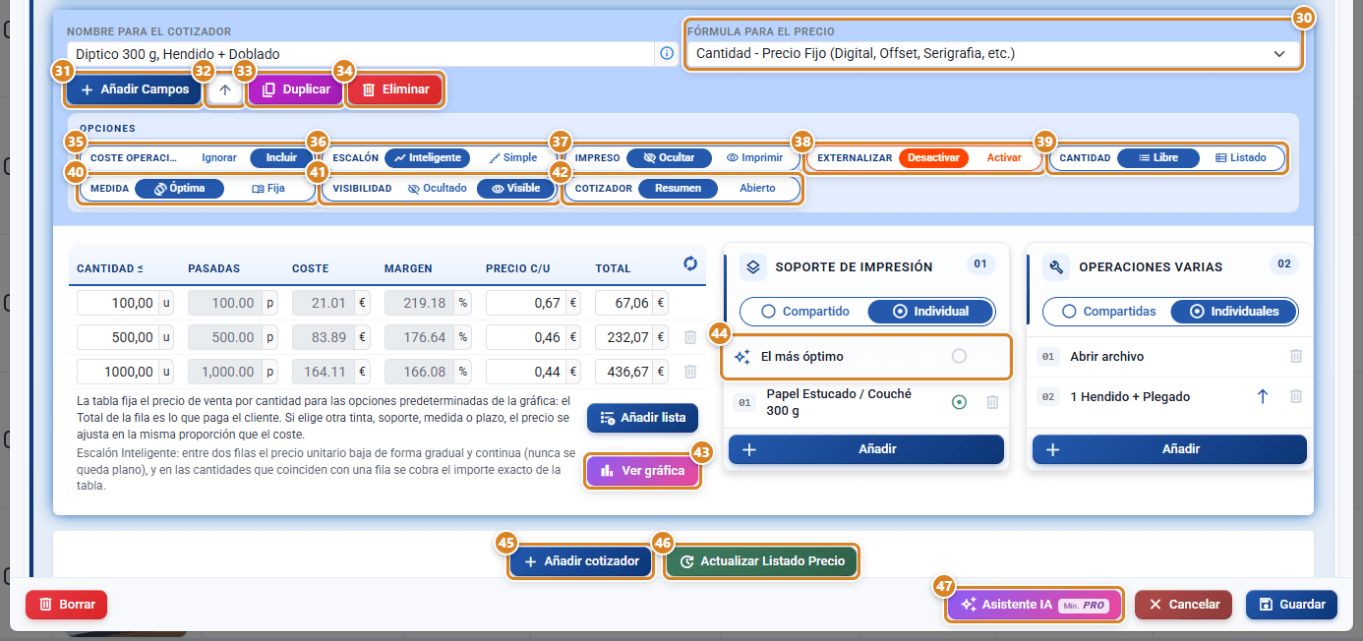Set Visibilidad to Ocultado
This screenshot has height=641, width=1363.
pyautogui.click(x=437, y=188)
